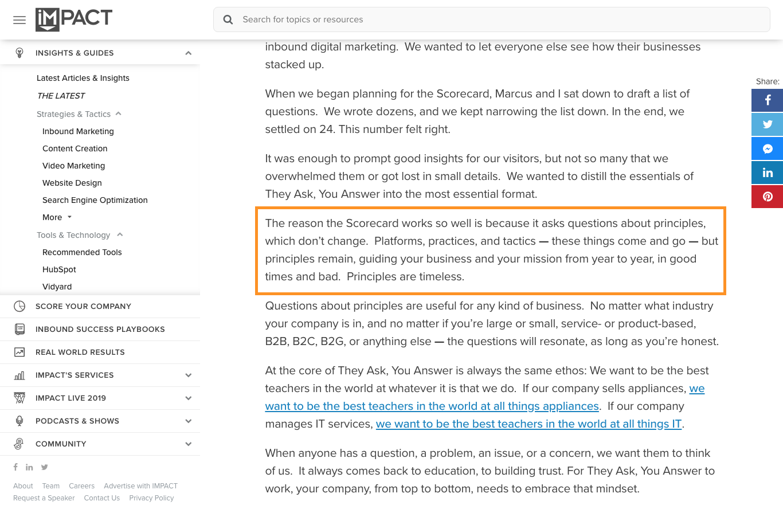
Task: Open THE LATEST link
Action: (61, 96)
